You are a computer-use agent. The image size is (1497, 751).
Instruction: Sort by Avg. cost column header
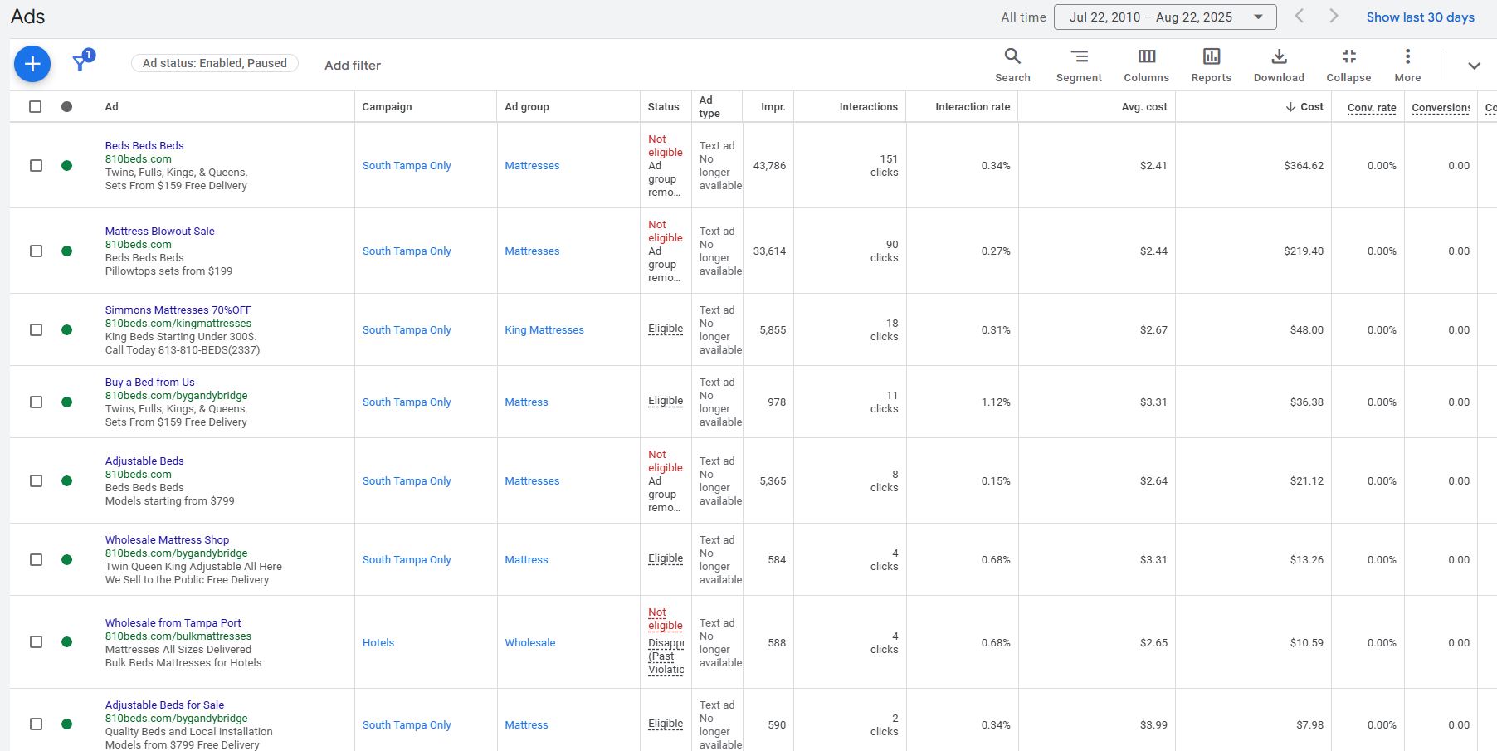click(x=1144, y=106)
